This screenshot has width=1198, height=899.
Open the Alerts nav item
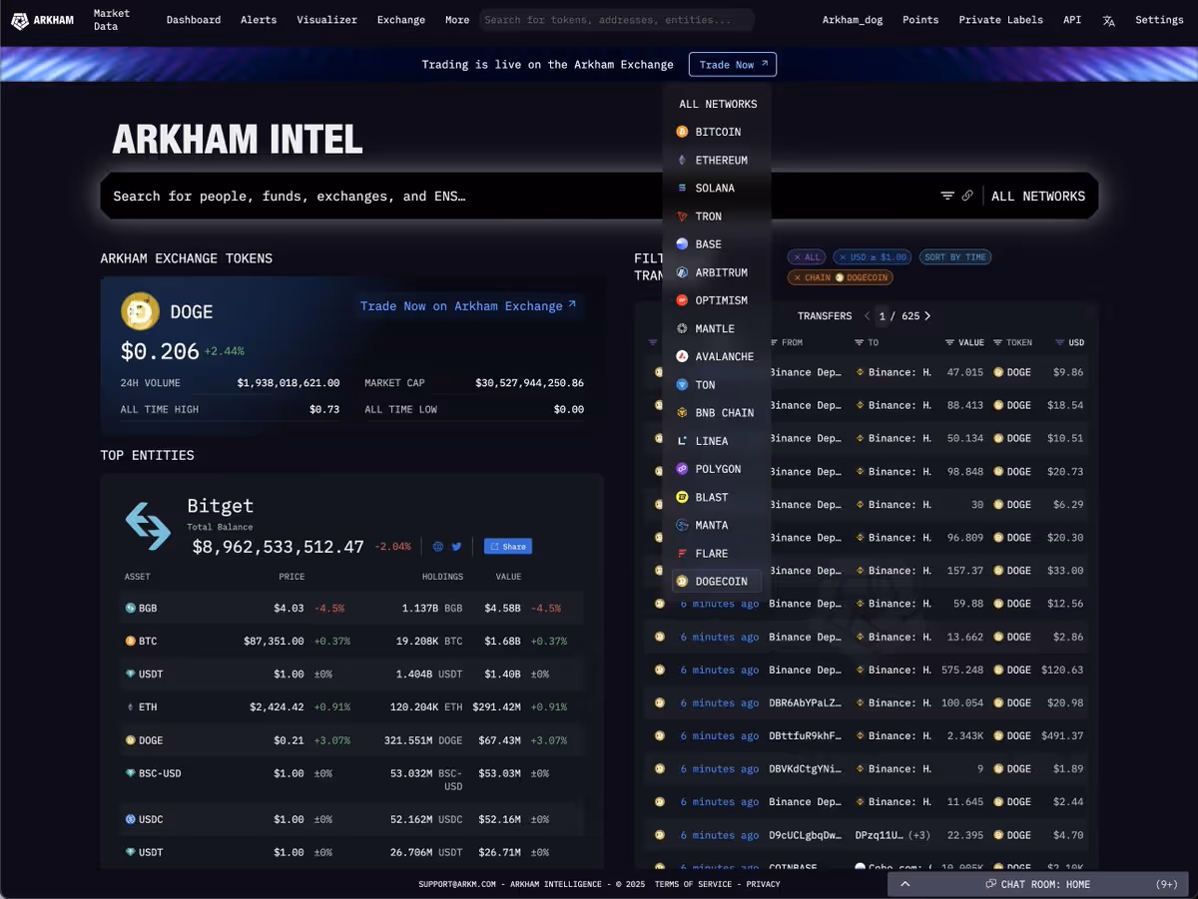(259, 20)
